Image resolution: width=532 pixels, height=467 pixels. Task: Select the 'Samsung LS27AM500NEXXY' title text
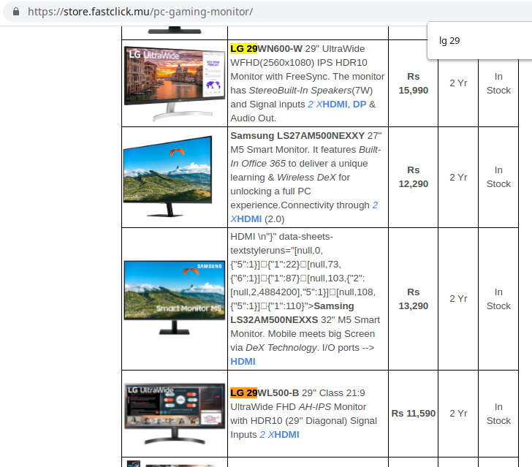[x=297, y=136]
